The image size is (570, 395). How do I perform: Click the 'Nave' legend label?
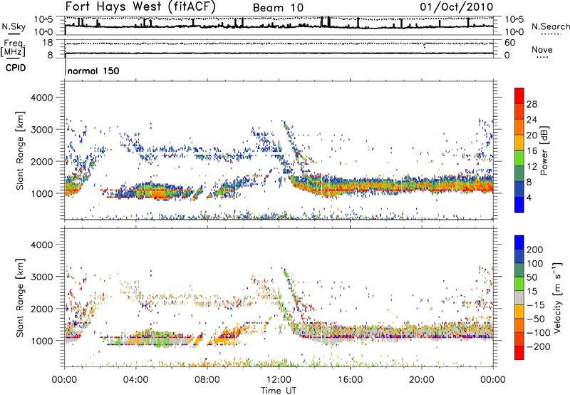pos(542,49)
